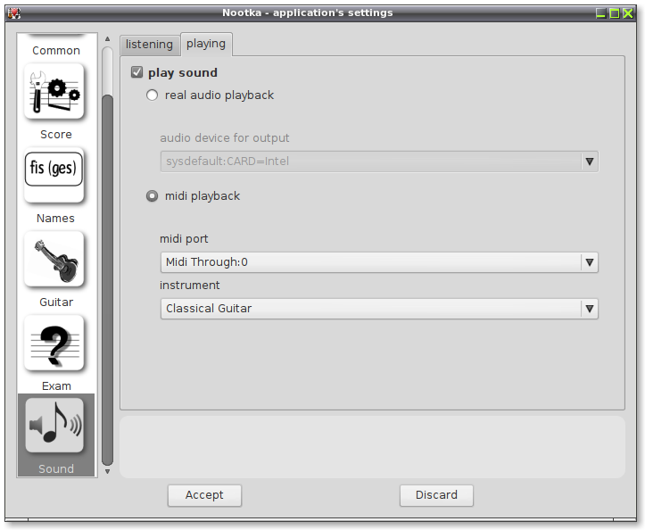
Task: Click the sidebar scroll up arrow
Action: (x=107, y=39)
